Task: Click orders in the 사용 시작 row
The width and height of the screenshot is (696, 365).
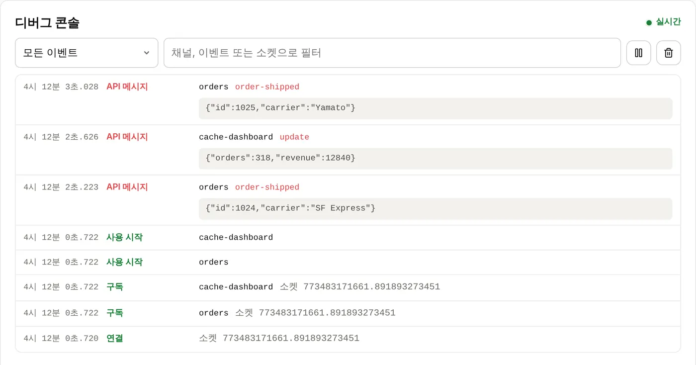Action: [x=214, y=263]
